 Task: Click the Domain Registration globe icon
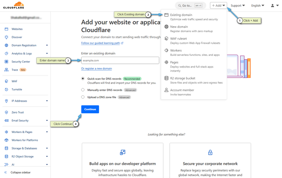coord(6,45)
